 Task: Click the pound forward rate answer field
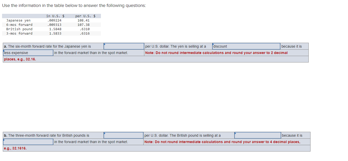(123, 135)
